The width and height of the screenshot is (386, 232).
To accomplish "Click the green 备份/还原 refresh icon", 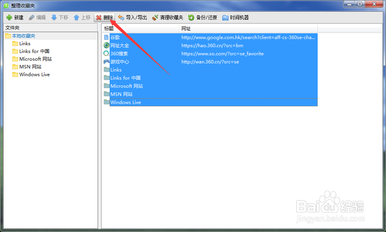I will [x=191, y=17].
